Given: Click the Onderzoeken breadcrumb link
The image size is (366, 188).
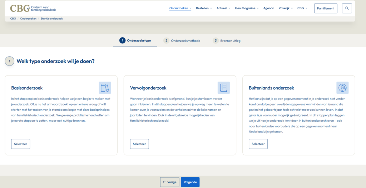Looking at the screenshot, I should (x=28, y=19).
